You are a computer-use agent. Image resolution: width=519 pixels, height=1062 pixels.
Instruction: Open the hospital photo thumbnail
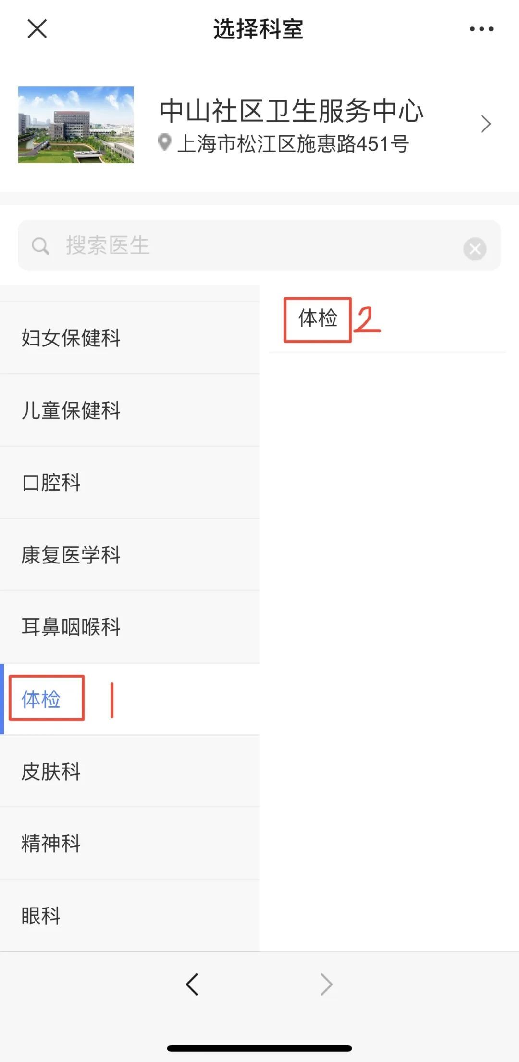click(76, 124)
